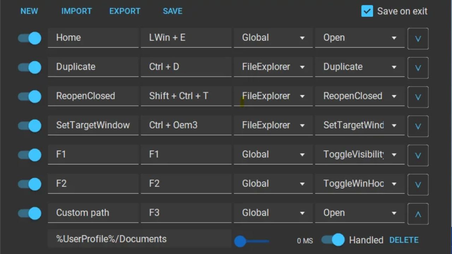
Task: Expand the SetTargetWindow row chevron
Action: [x=418, y=126]
